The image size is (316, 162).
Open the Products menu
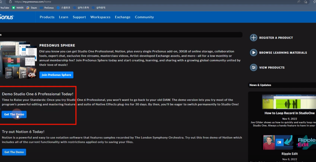[47, 17]
